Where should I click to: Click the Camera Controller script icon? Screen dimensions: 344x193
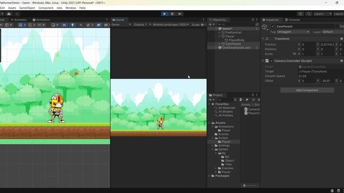click(267, 61)
